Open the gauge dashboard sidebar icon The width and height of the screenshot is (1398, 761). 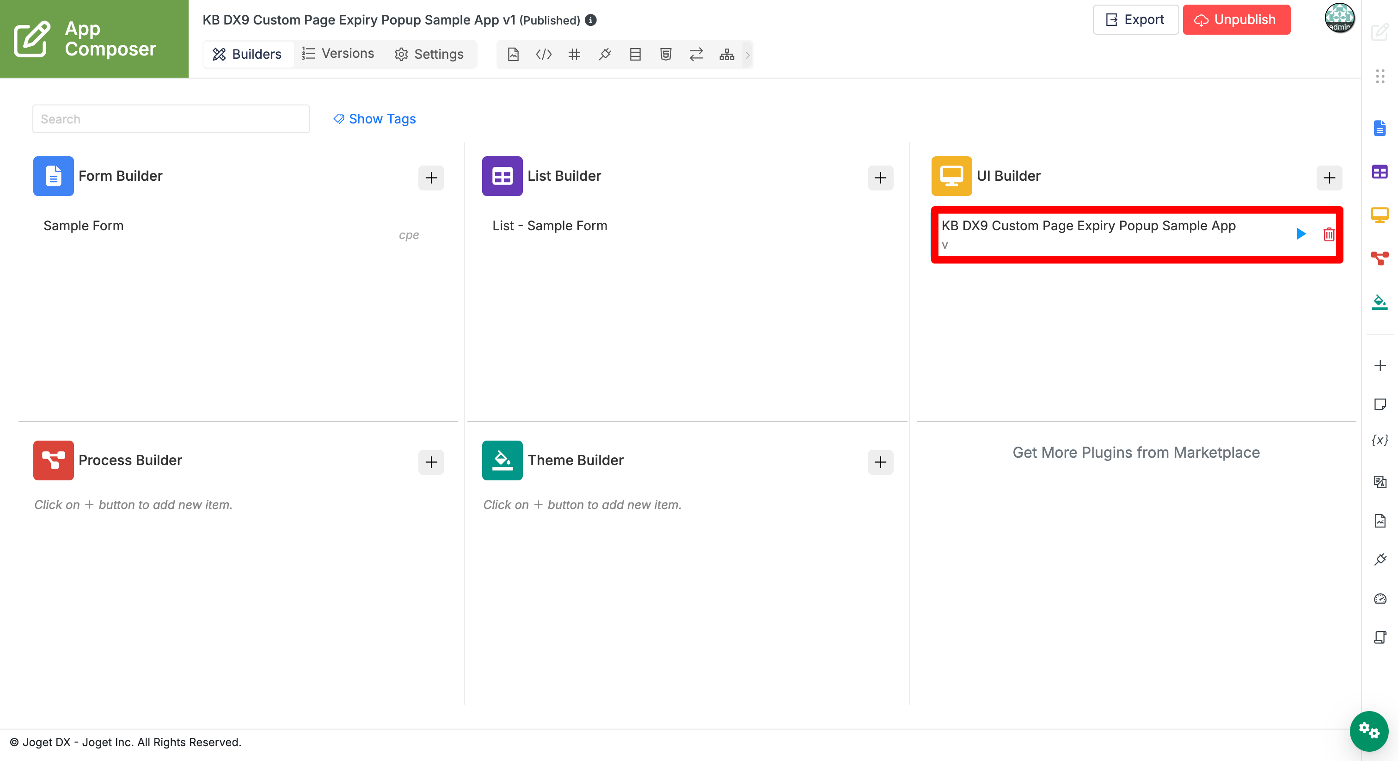(1380, 598)
